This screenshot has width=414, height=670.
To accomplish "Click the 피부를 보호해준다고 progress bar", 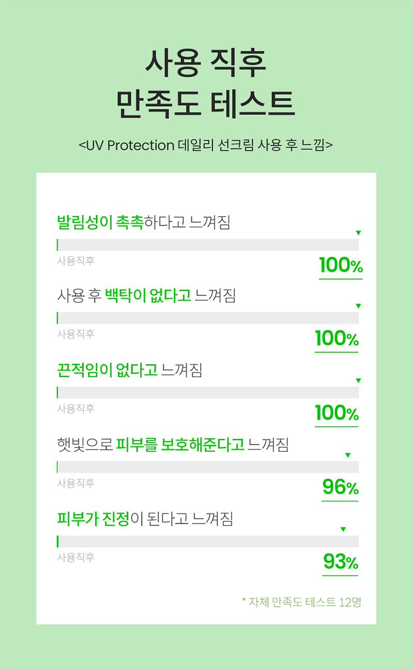I will (208, 467).
